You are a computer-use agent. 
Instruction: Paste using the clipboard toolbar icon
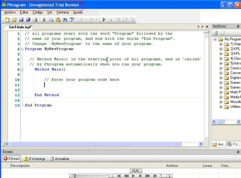tap(58, 20)
